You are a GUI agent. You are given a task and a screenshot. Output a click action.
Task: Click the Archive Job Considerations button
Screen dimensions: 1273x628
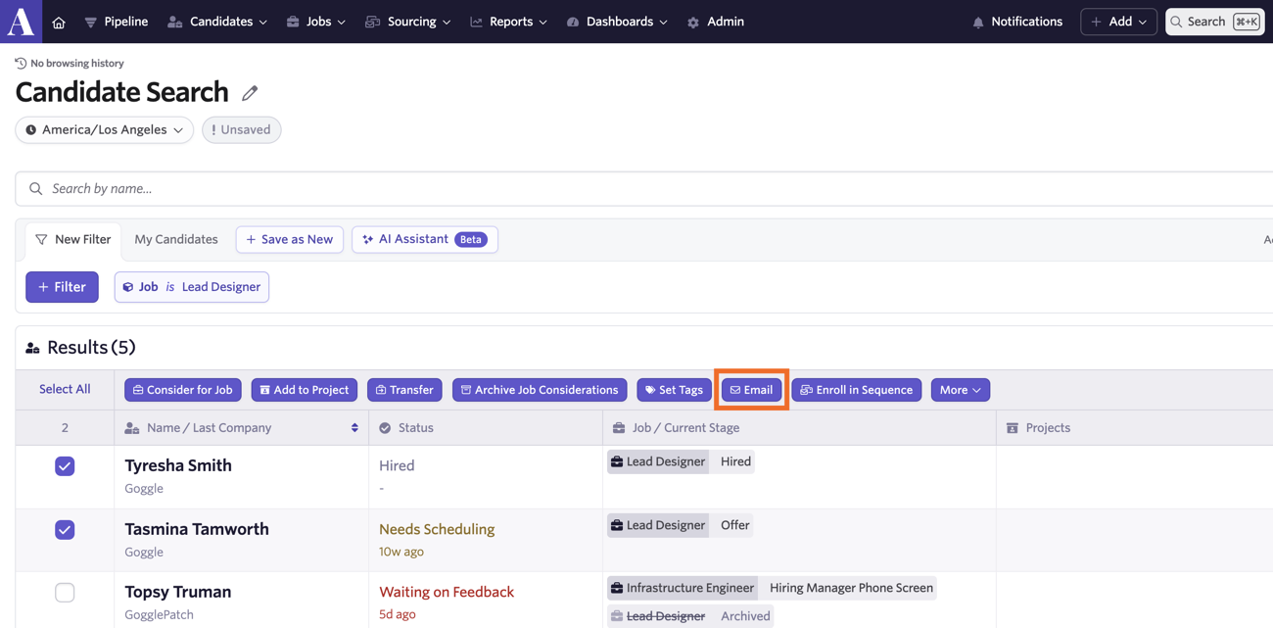540,390
